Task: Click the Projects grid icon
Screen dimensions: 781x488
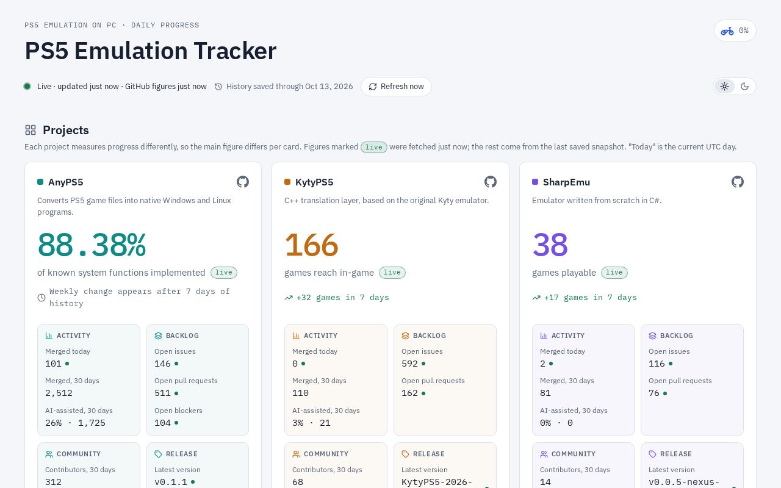Action: [x=31, y=130]
